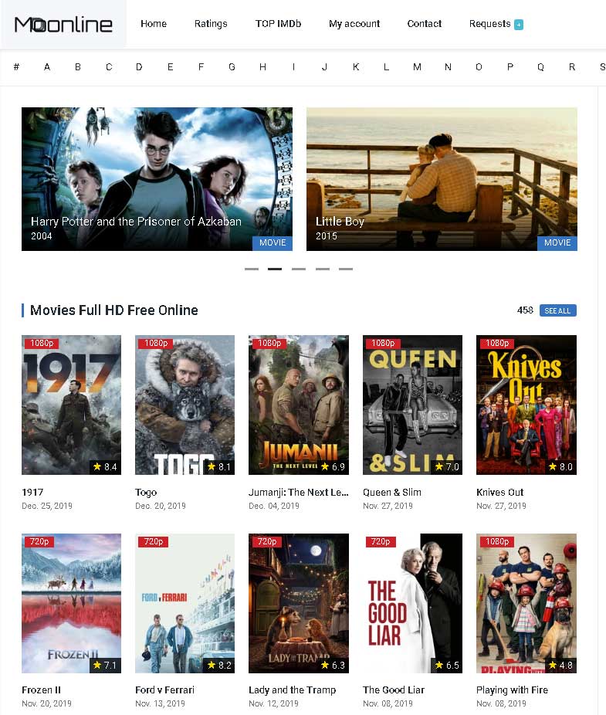Filter titles by letter B
Viewport: 606px width, 715px height.
(x=78, y=67)
